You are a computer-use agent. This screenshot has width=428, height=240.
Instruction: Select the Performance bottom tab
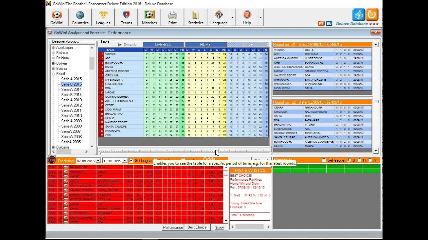click(x=173, y=227)
